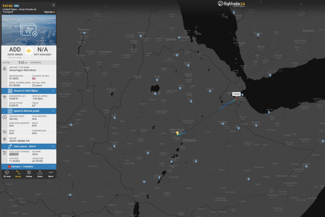Image resolution: width=325 pixels, height=217 pixels.
Task: Select the airport pin at Gondar
Action: (x=157, y=80)
